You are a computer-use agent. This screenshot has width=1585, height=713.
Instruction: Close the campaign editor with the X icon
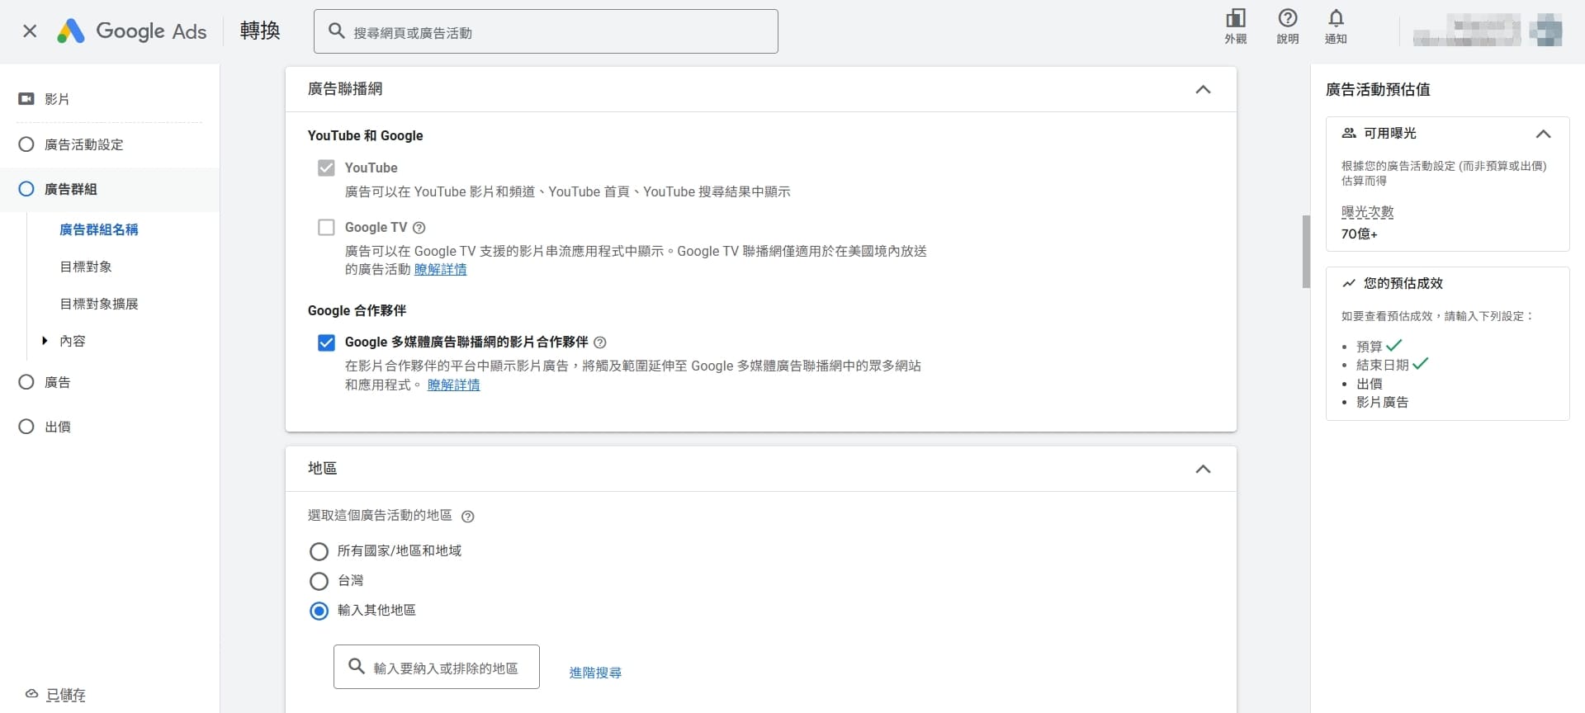[30, 31]
